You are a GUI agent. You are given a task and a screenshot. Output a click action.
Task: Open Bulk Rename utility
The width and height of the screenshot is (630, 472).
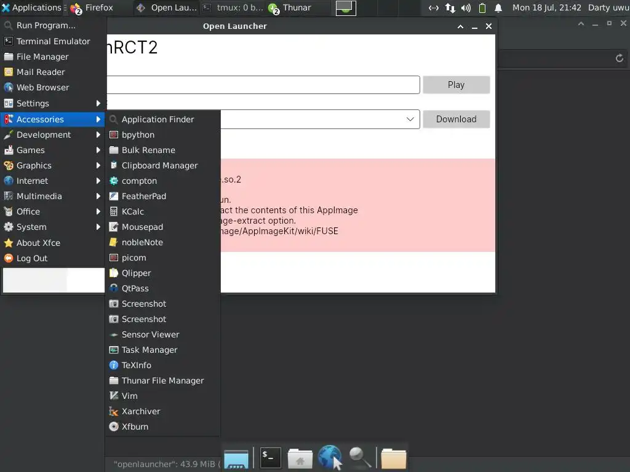[162, 150]
